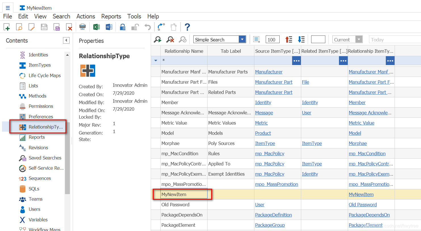Image resolution: width=421 pixels, height=231 pixels.
Task: Click the Relationship Name filter cell
Action: point(184,60)
